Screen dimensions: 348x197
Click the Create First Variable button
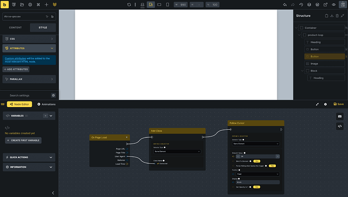(23, 140)
